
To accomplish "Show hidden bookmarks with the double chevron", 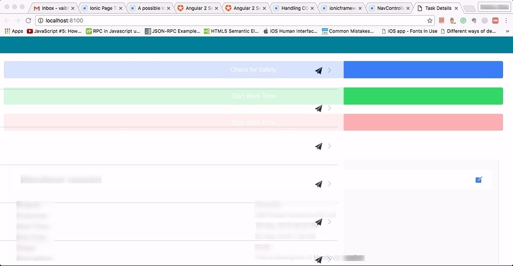I will [508, 31].
